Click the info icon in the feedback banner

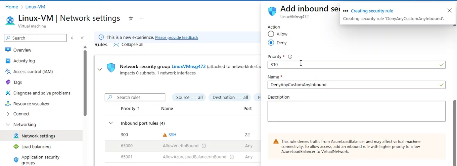[x=101, y=37]
